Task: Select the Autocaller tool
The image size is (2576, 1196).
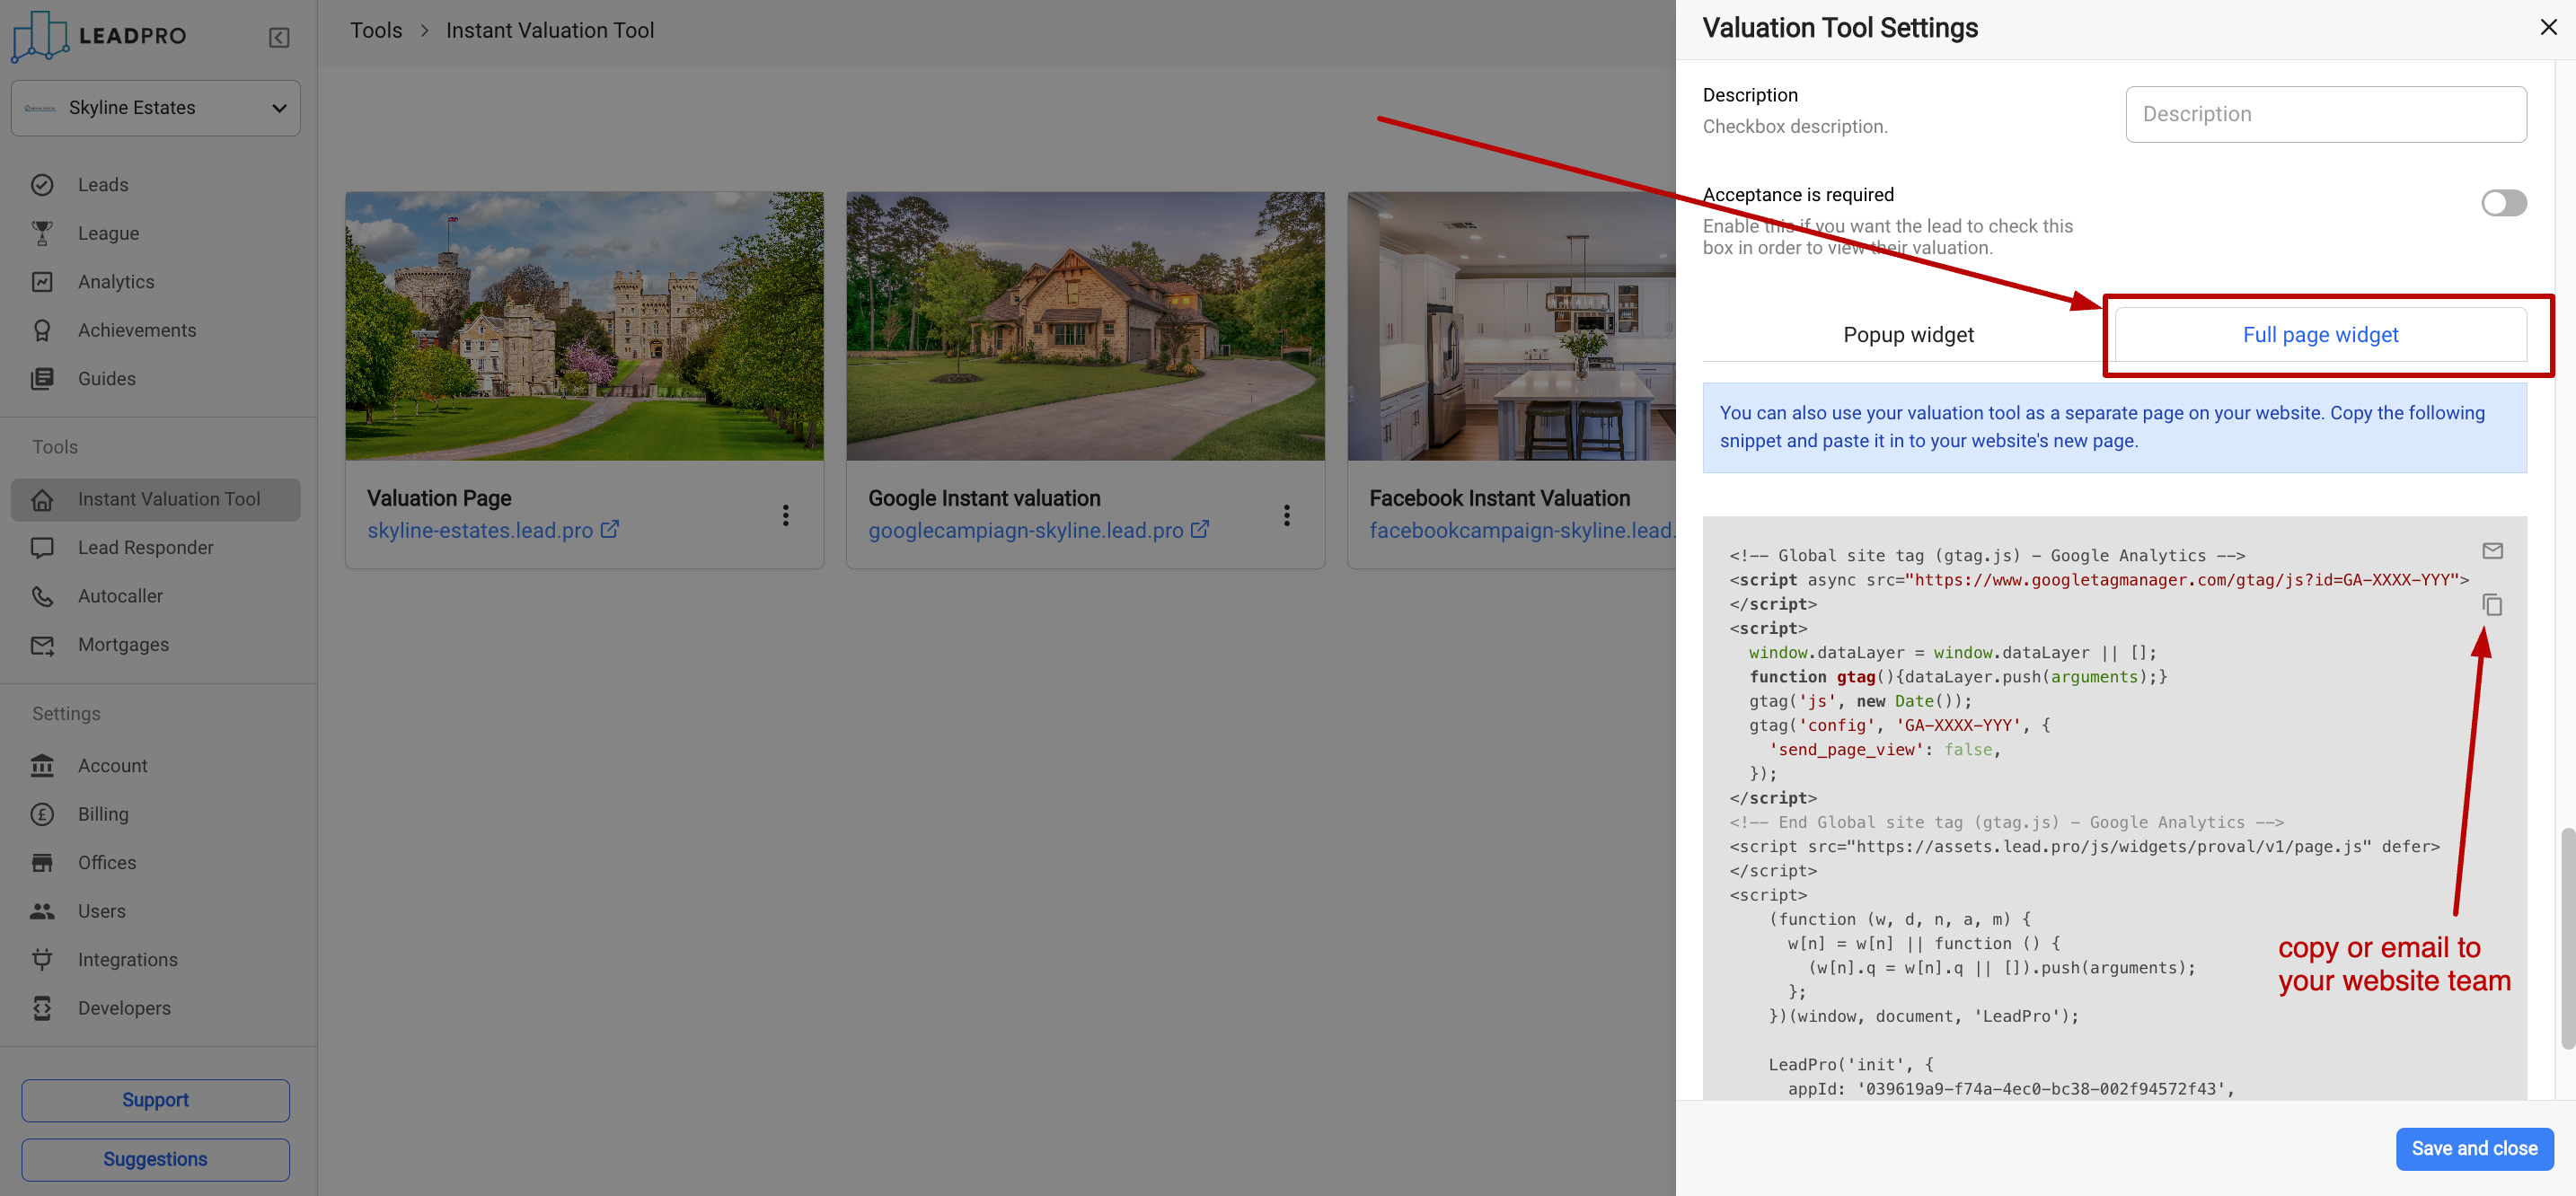Action: pos(120,595)
